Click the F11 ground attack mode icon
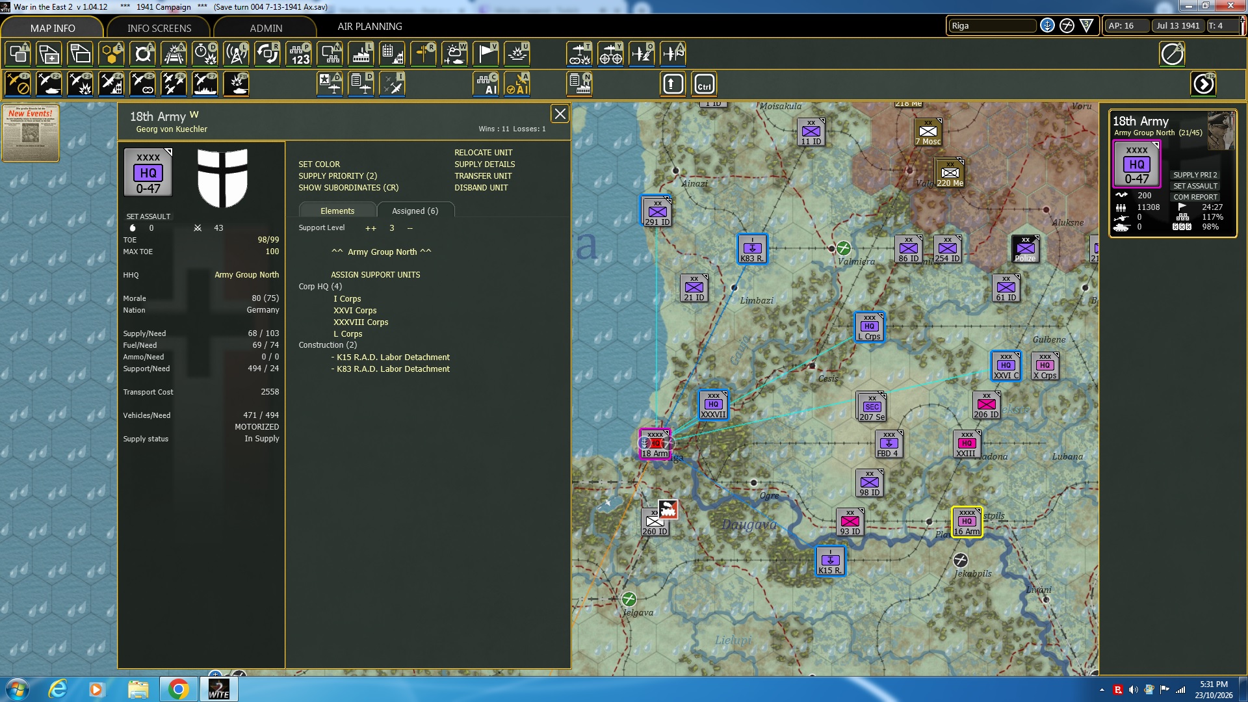This screenshot has height=702, width=1248. click(236, 84)
